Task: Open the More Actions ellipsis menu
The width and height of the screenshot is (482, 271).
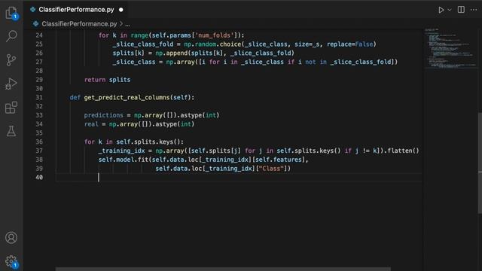Action: tap(474, 10)
